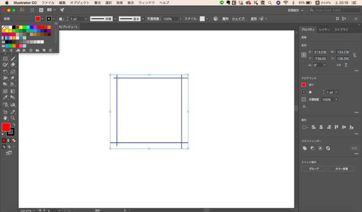Open stroke color dropdown in control bar
The image size is (362, 212).
53,19
